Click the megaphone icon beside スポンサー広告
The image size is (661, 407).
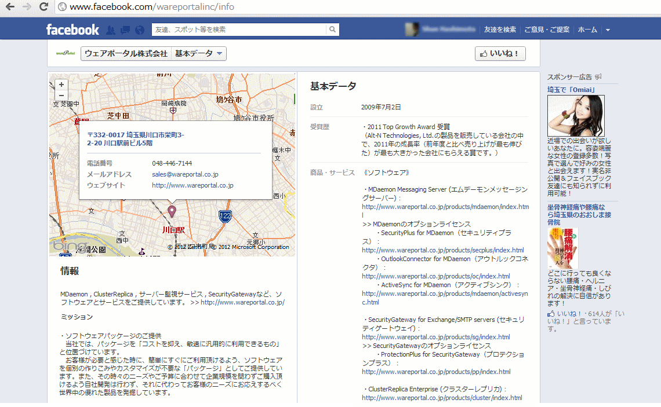pyautogui.click(x=598, y=76)
